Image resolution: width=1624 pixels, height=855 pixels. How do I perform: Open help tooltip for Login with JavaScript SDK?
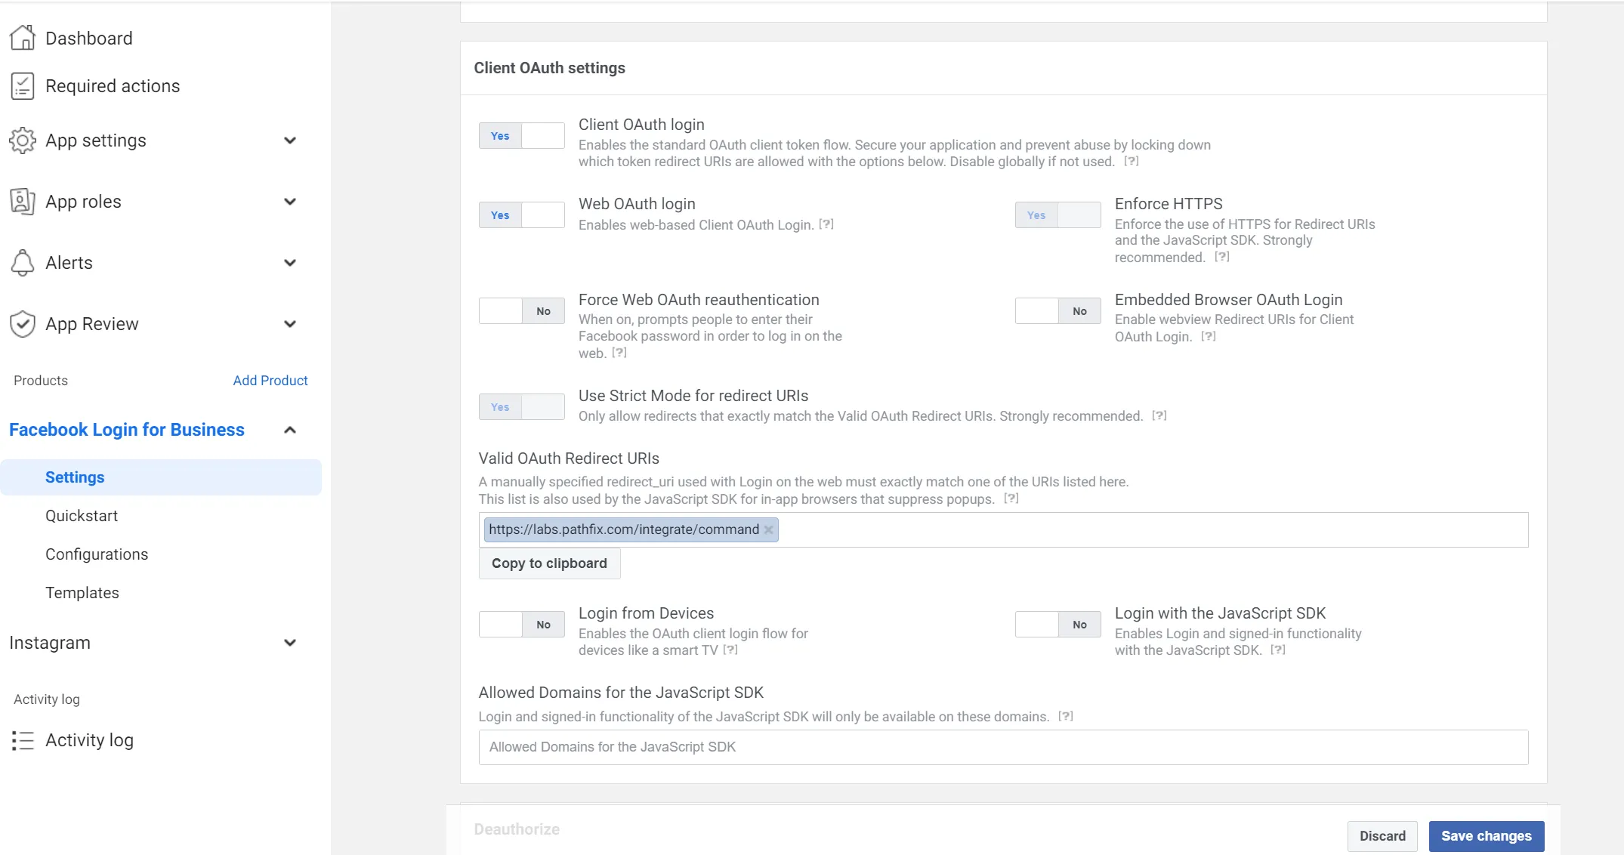(1278, 650)
